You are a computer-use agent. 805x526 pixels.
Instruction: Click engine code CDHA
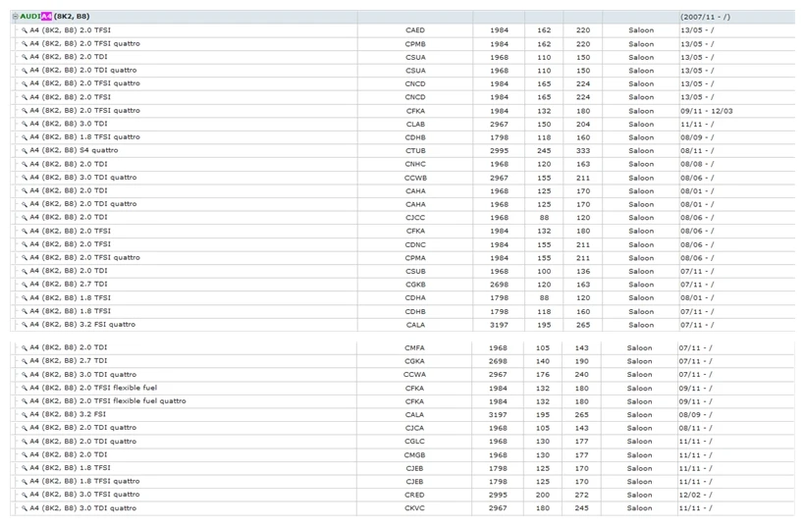point(415,298)
